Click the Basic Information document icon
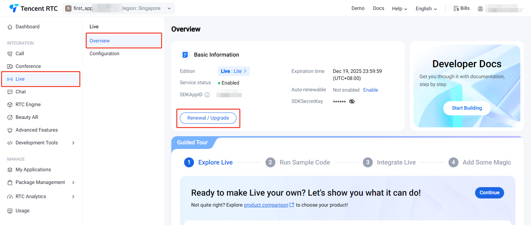 pyautogui.click(x=185, y=54)
